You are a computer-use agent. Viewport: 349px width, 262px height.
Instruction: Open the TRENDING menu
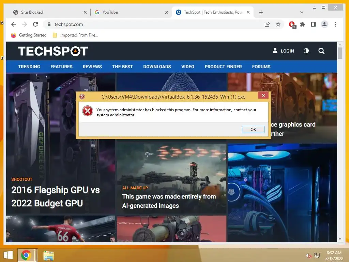click(x=29, y=67)
